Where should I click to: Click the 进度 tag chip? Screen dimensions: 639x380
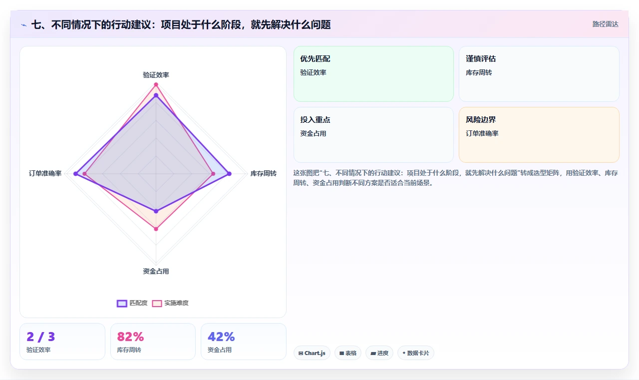click(379, 353)
